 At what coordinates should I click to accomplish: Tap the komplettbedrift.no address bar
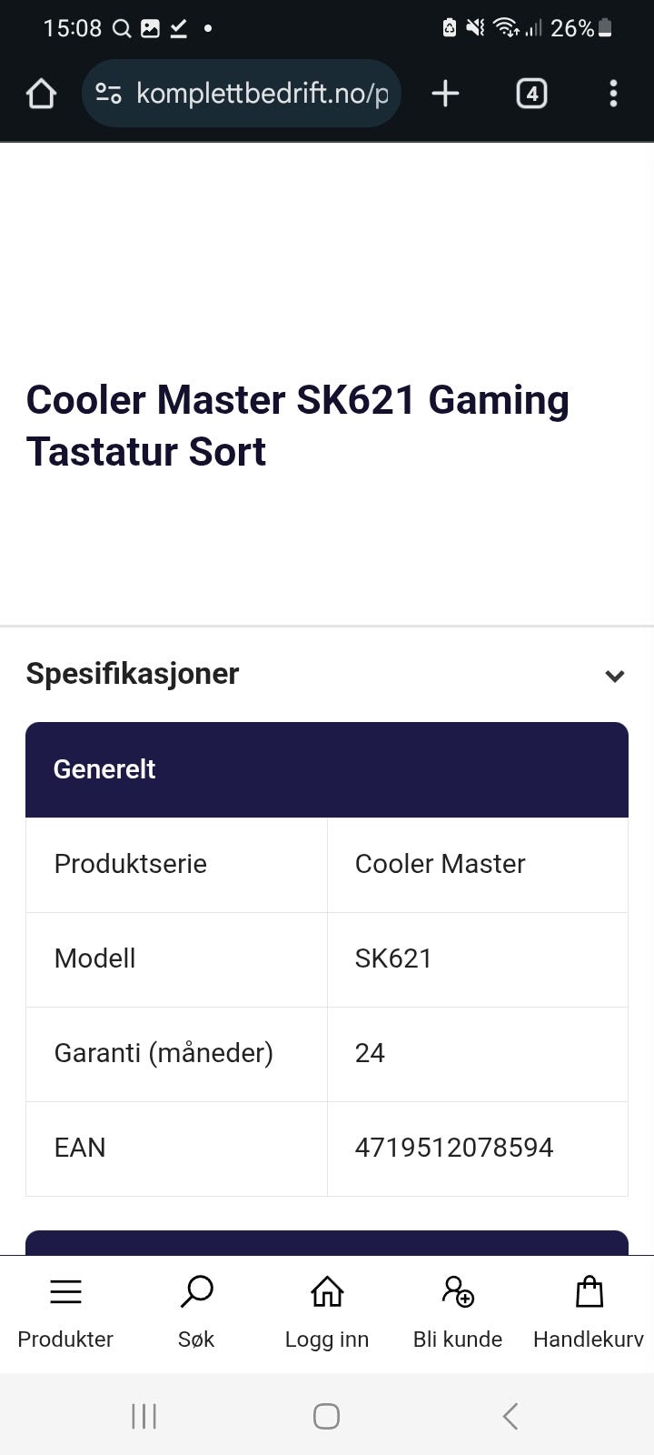coord(262,94)
